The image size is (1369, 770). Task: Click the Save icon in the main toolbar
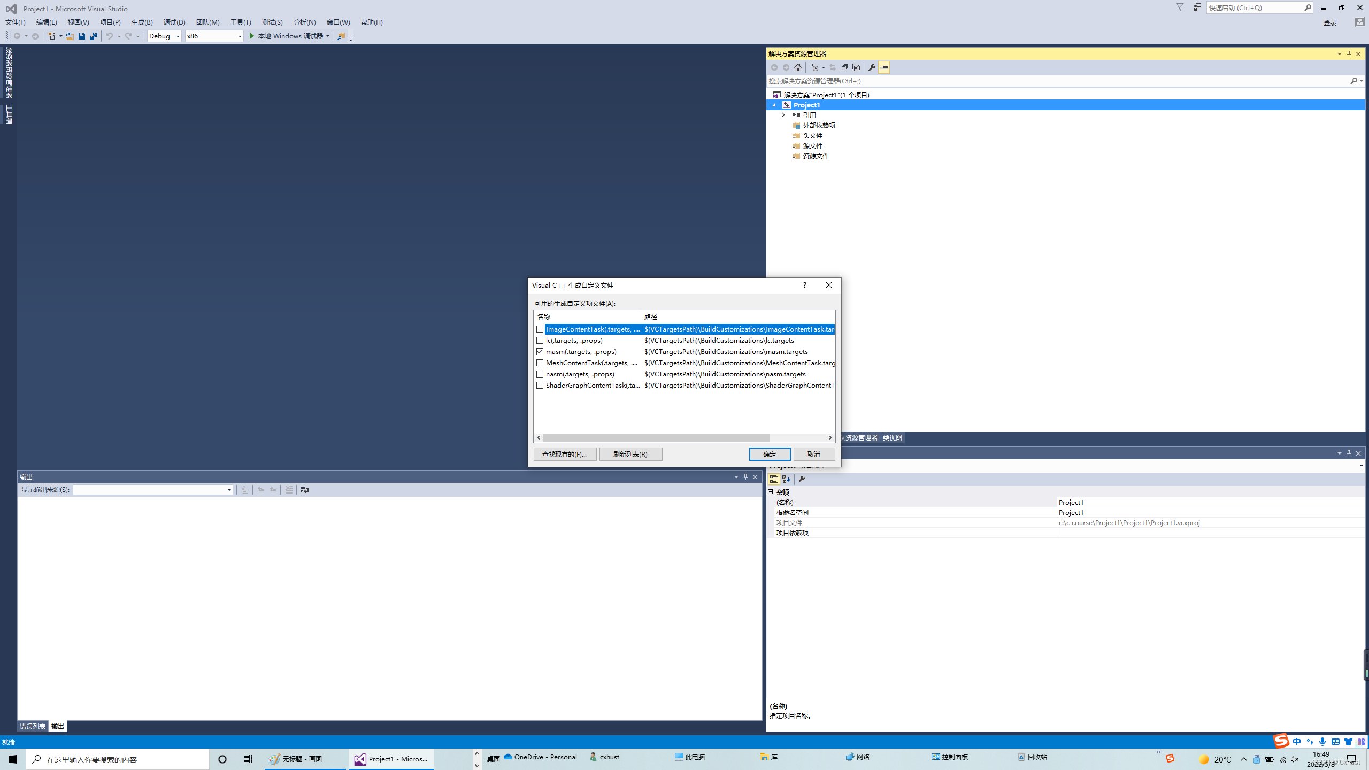[x=81, y=36]
